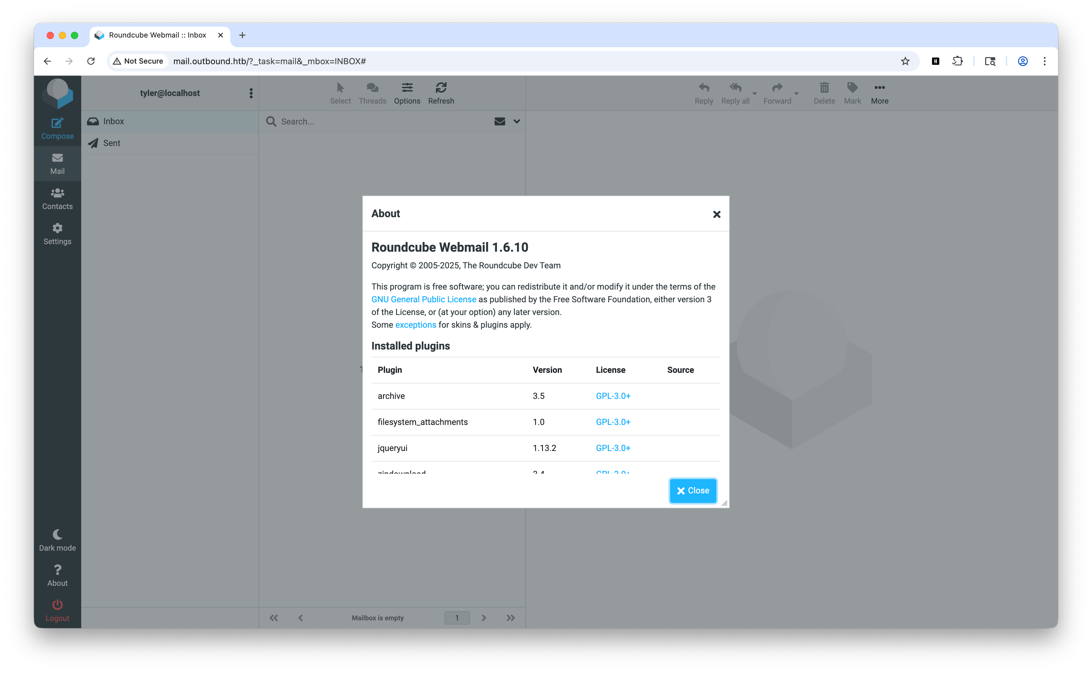Click the archive plugin name
The width and height of the screenshot is (1092, 673).
(x=391, y=396)
